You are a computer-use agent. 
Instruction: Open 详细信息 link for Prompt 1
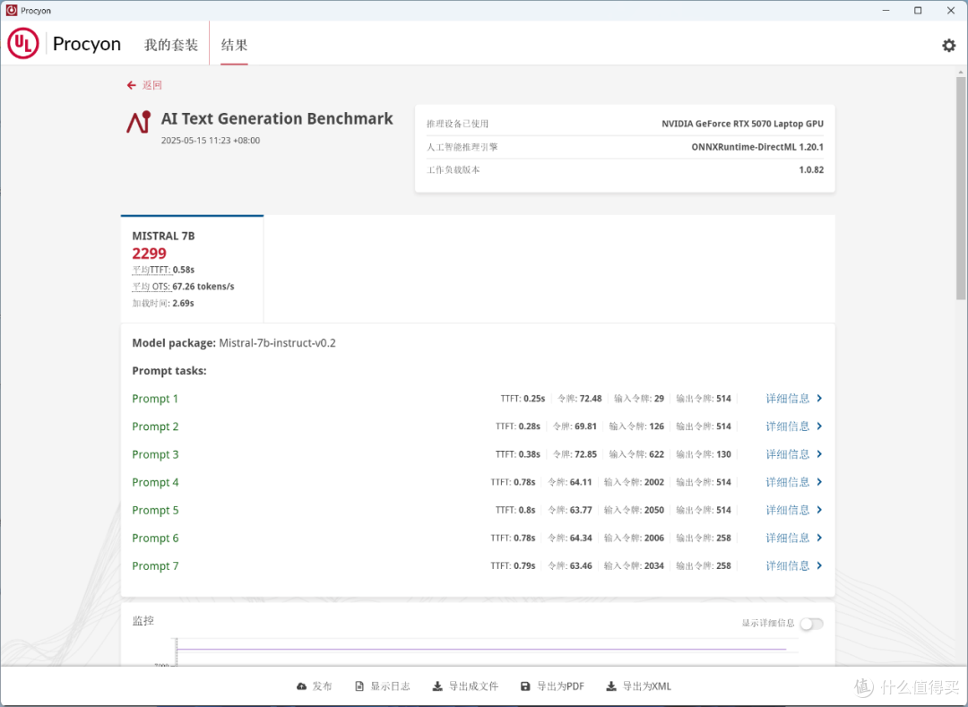point(787,399)
